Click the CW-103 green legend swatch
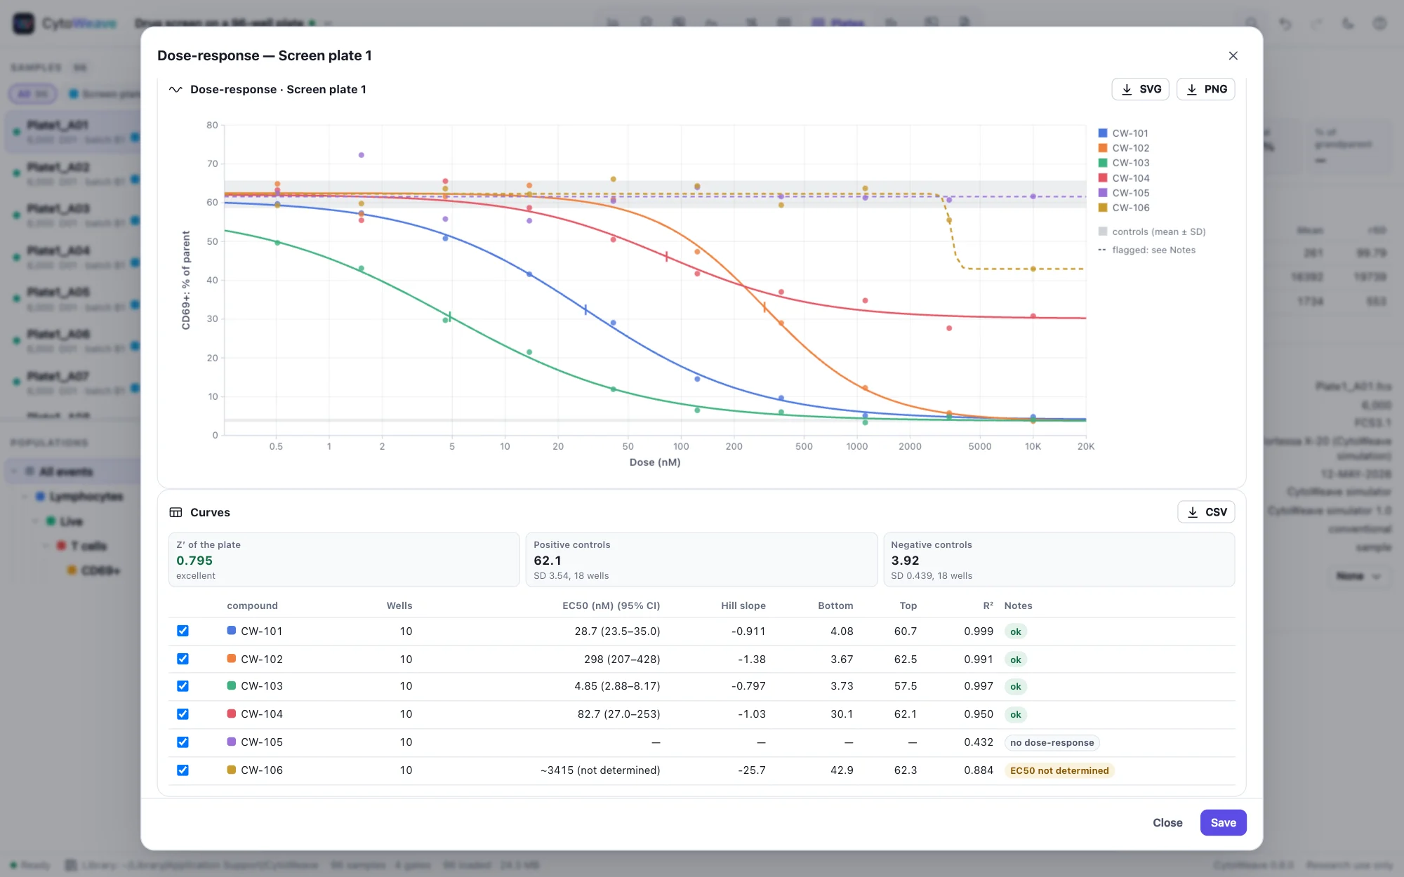 pos(1103,163)
